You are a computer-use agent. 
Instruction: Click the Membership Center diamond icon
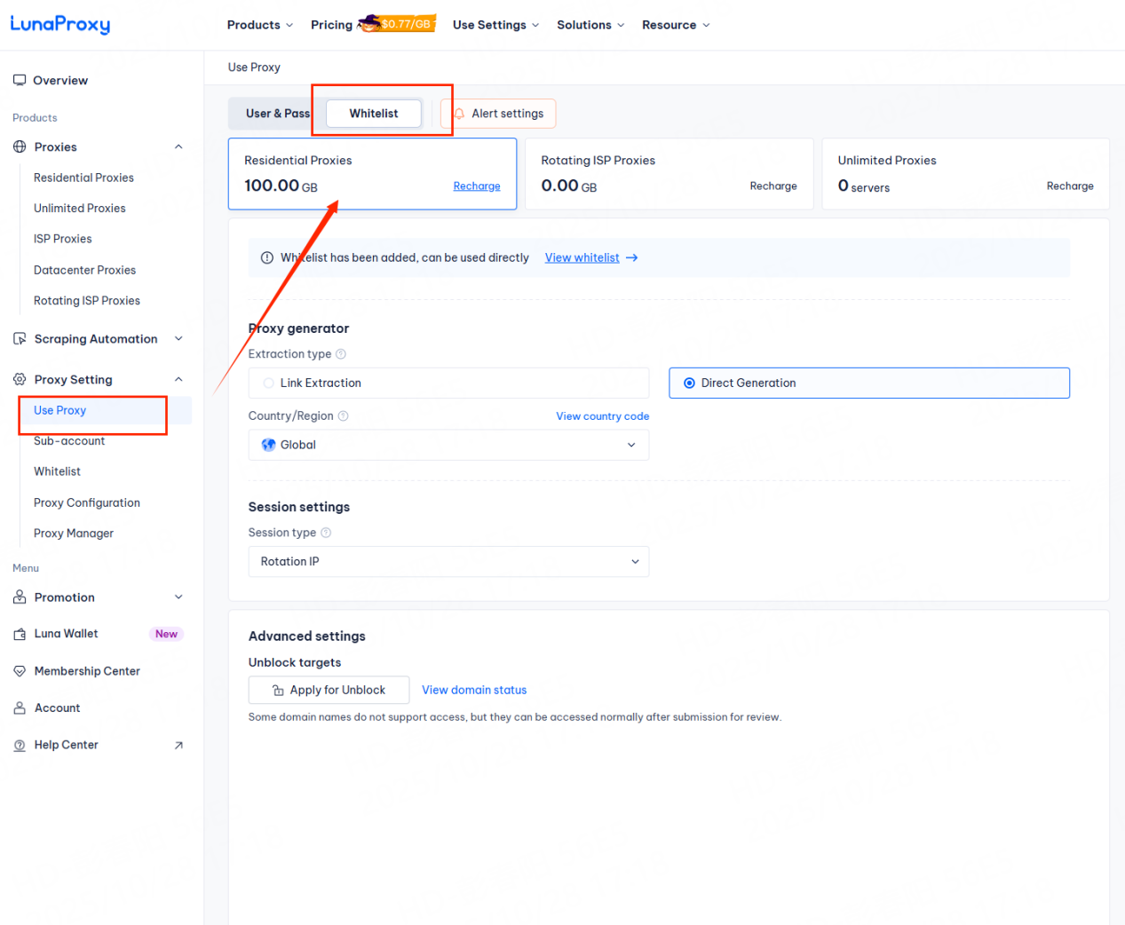20,671
